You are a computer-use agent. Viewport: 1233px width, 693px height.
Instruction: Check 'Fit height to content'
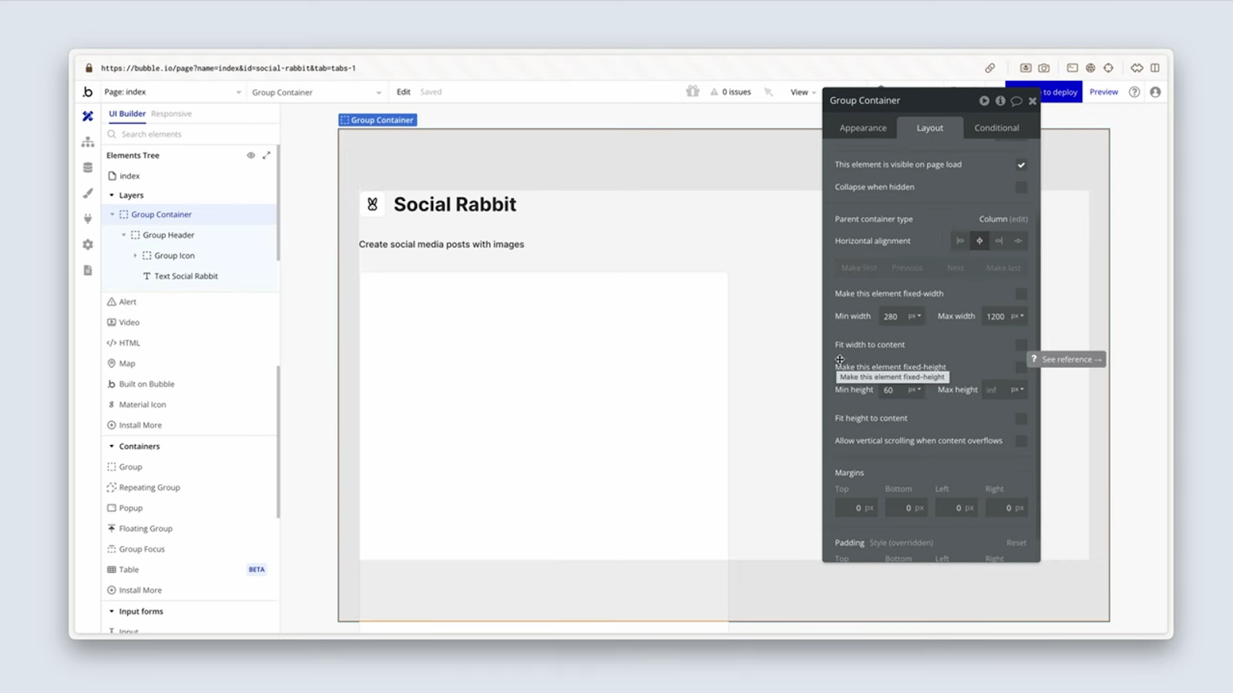[1022, 417]
